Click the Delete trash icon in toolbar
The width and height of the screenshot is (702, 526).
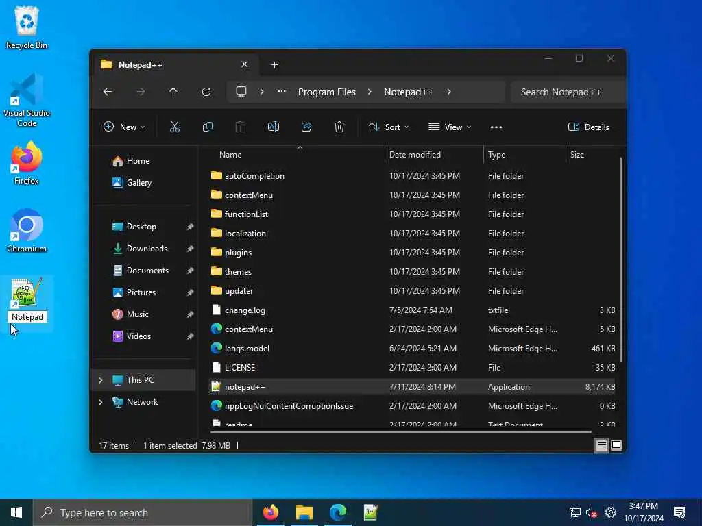pos(339,127)
